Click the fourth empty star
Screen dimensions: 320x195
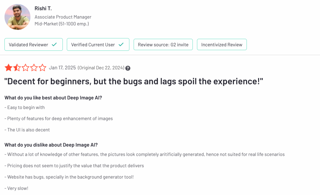coord(34,68)
